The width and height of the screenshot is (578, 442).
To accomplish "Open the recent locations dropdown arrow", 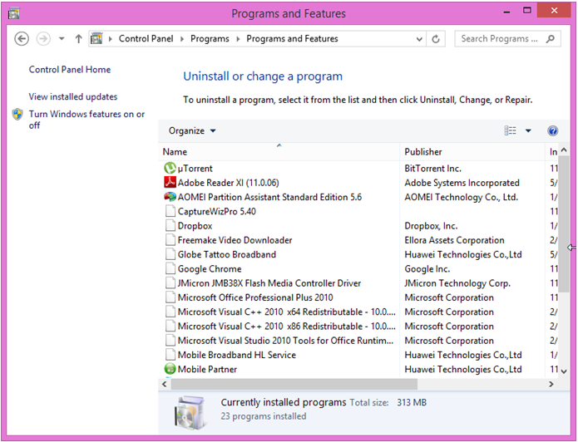I will pos(62,39).
